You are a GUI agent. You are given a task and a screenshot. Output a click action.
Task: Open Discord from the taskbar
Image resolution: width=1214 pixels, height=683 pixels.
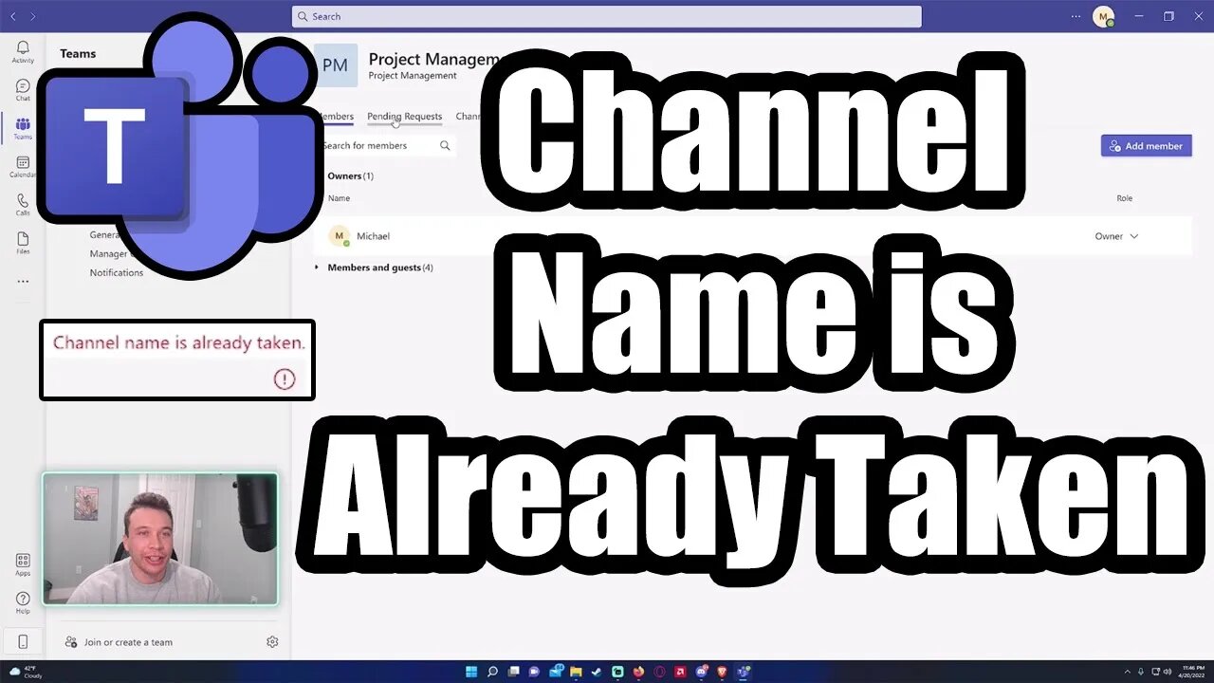pos(701,672)
